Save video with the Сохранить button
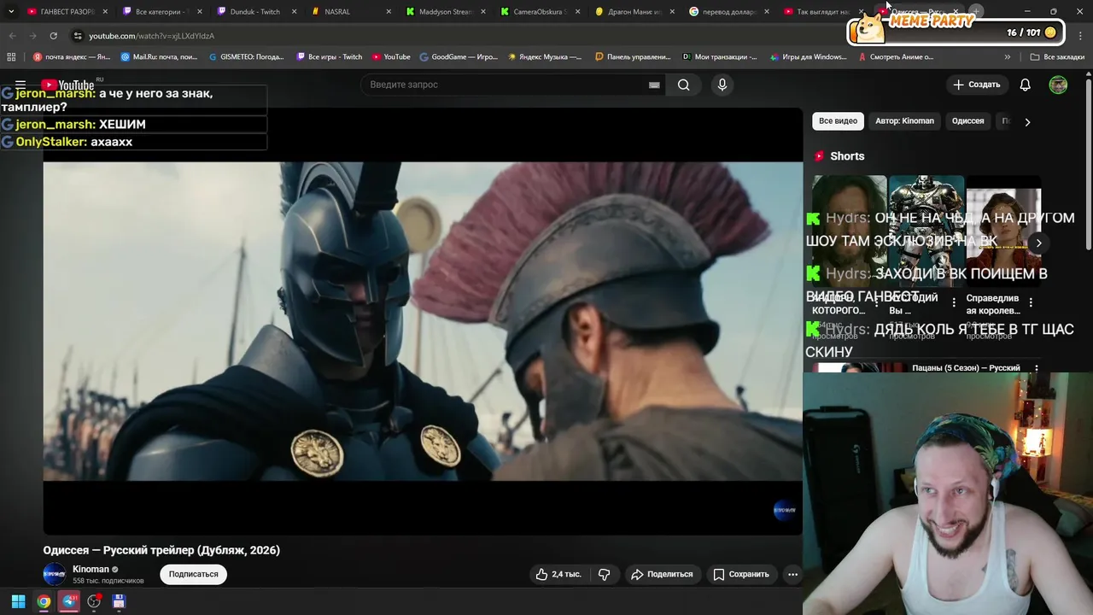Screen dimensions: 1093x615 [x=741, y=574]
